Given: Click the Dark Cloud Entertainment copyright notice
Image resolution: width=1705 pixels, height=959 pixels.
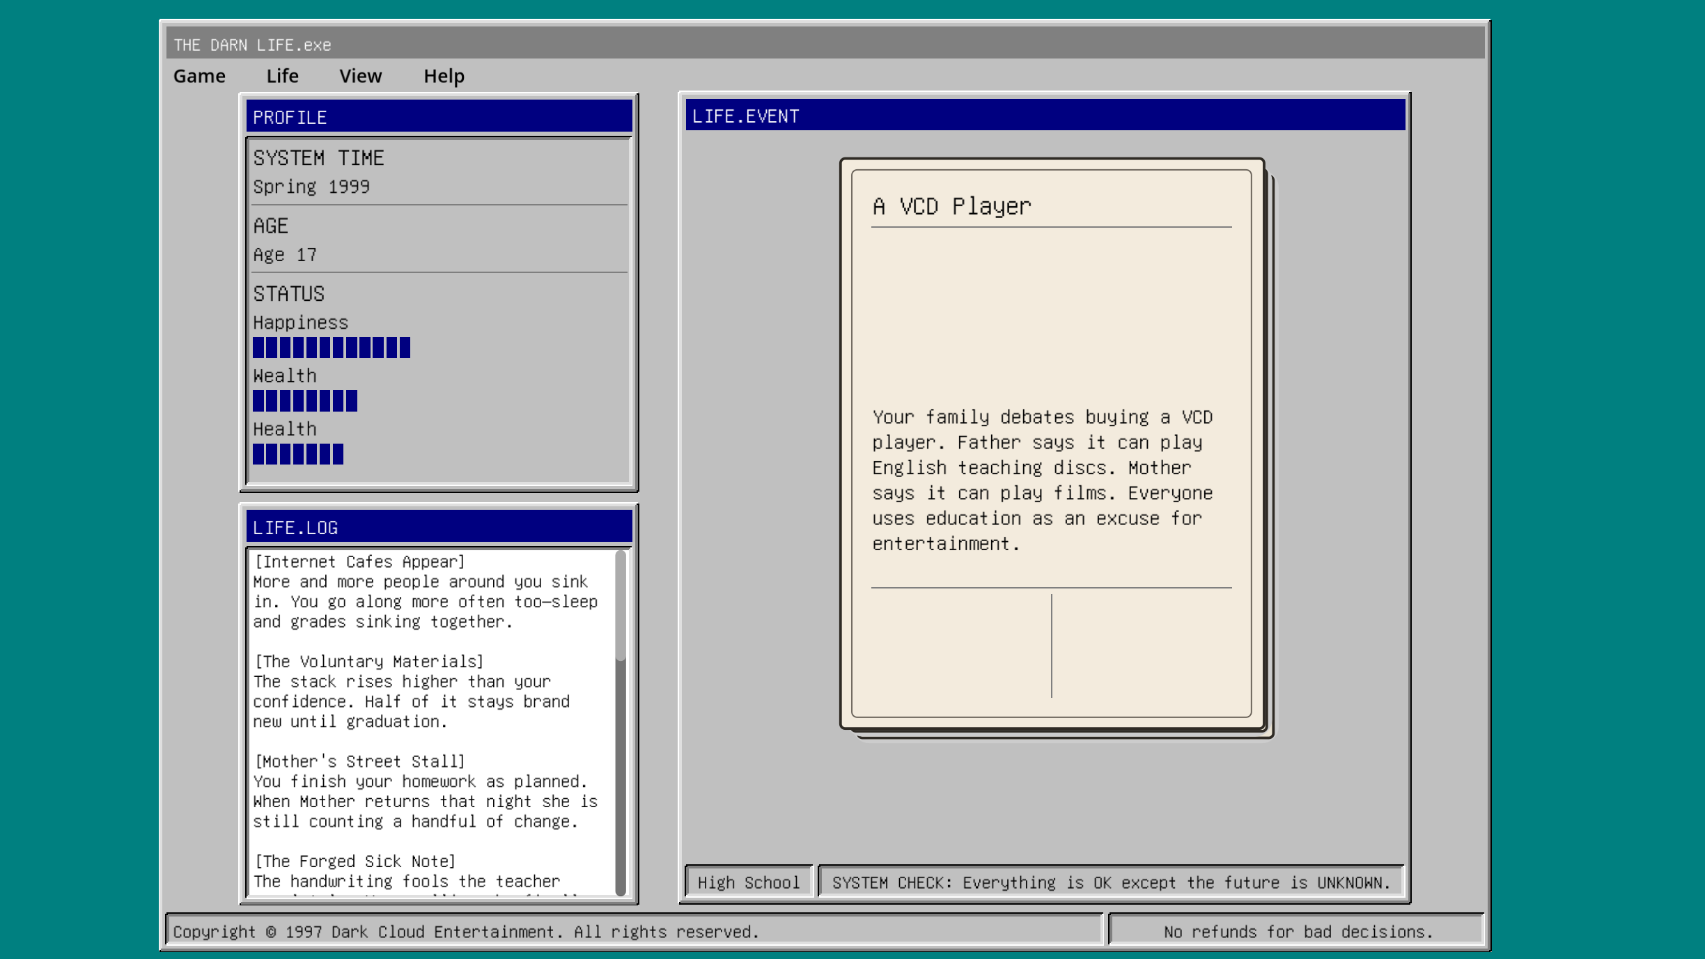Looking at the screenshot, I should coord(466,932).
